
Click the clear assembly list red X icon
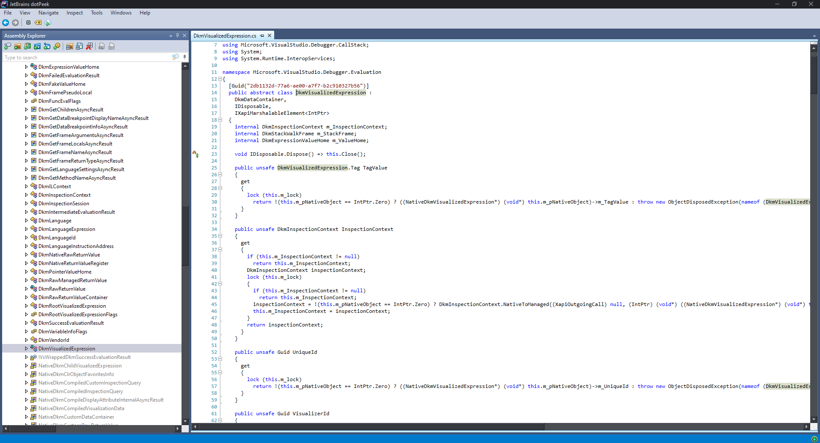tap(89, 46)
